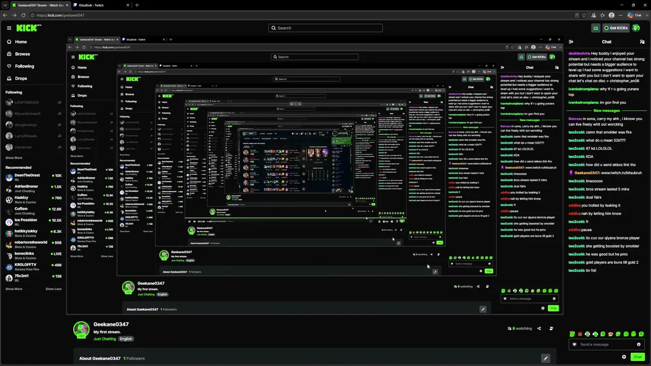Click the English language tag

point(126,339)
